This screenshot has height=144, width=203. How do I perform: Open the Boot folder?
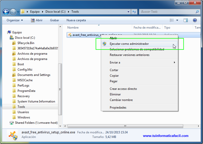pyautogui.click(x=21, y=64)
